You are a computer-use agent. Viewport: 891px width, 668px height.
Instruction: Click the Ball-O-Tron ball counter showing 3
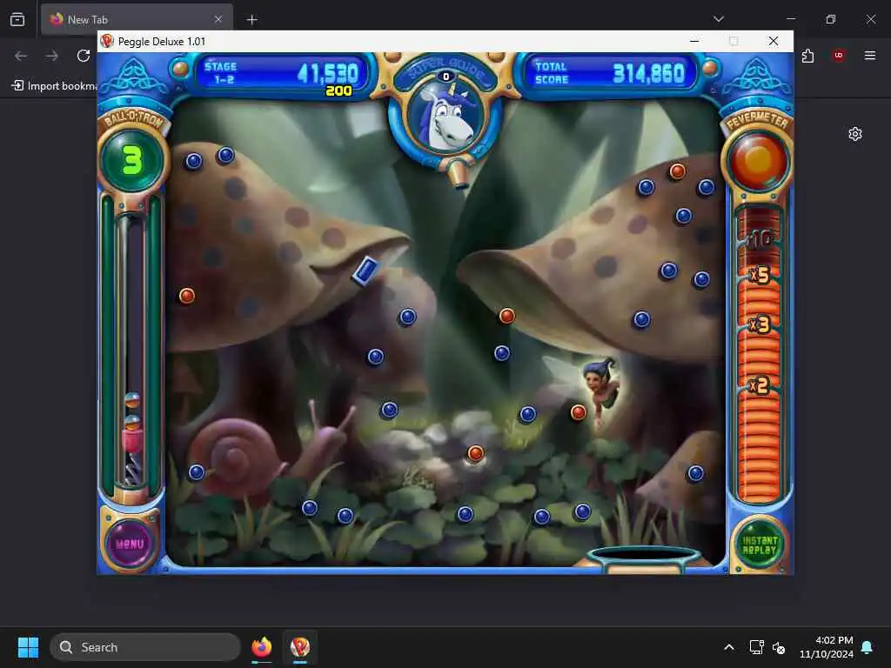132,161
